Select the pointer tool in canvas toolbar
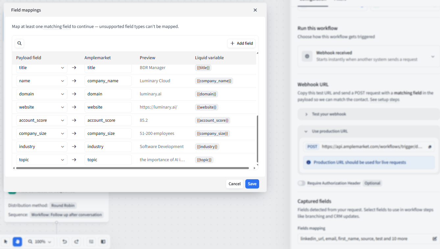The width and height of the screenshot is (440, 249). pyautogui.click(x=6, y=242)
